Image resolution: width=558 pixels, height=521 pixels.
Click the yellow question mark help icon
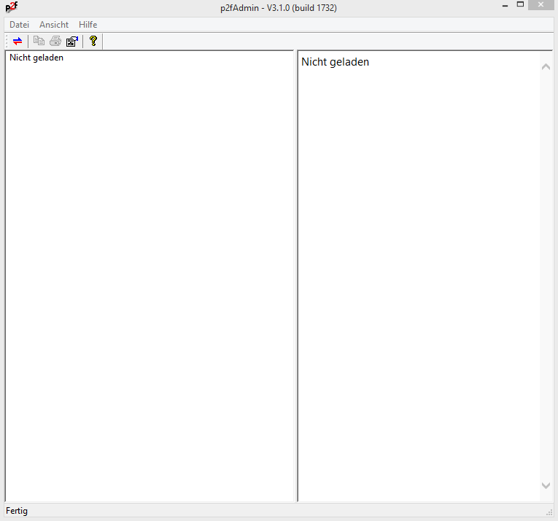pyautogui.click(x=93, y=42)
